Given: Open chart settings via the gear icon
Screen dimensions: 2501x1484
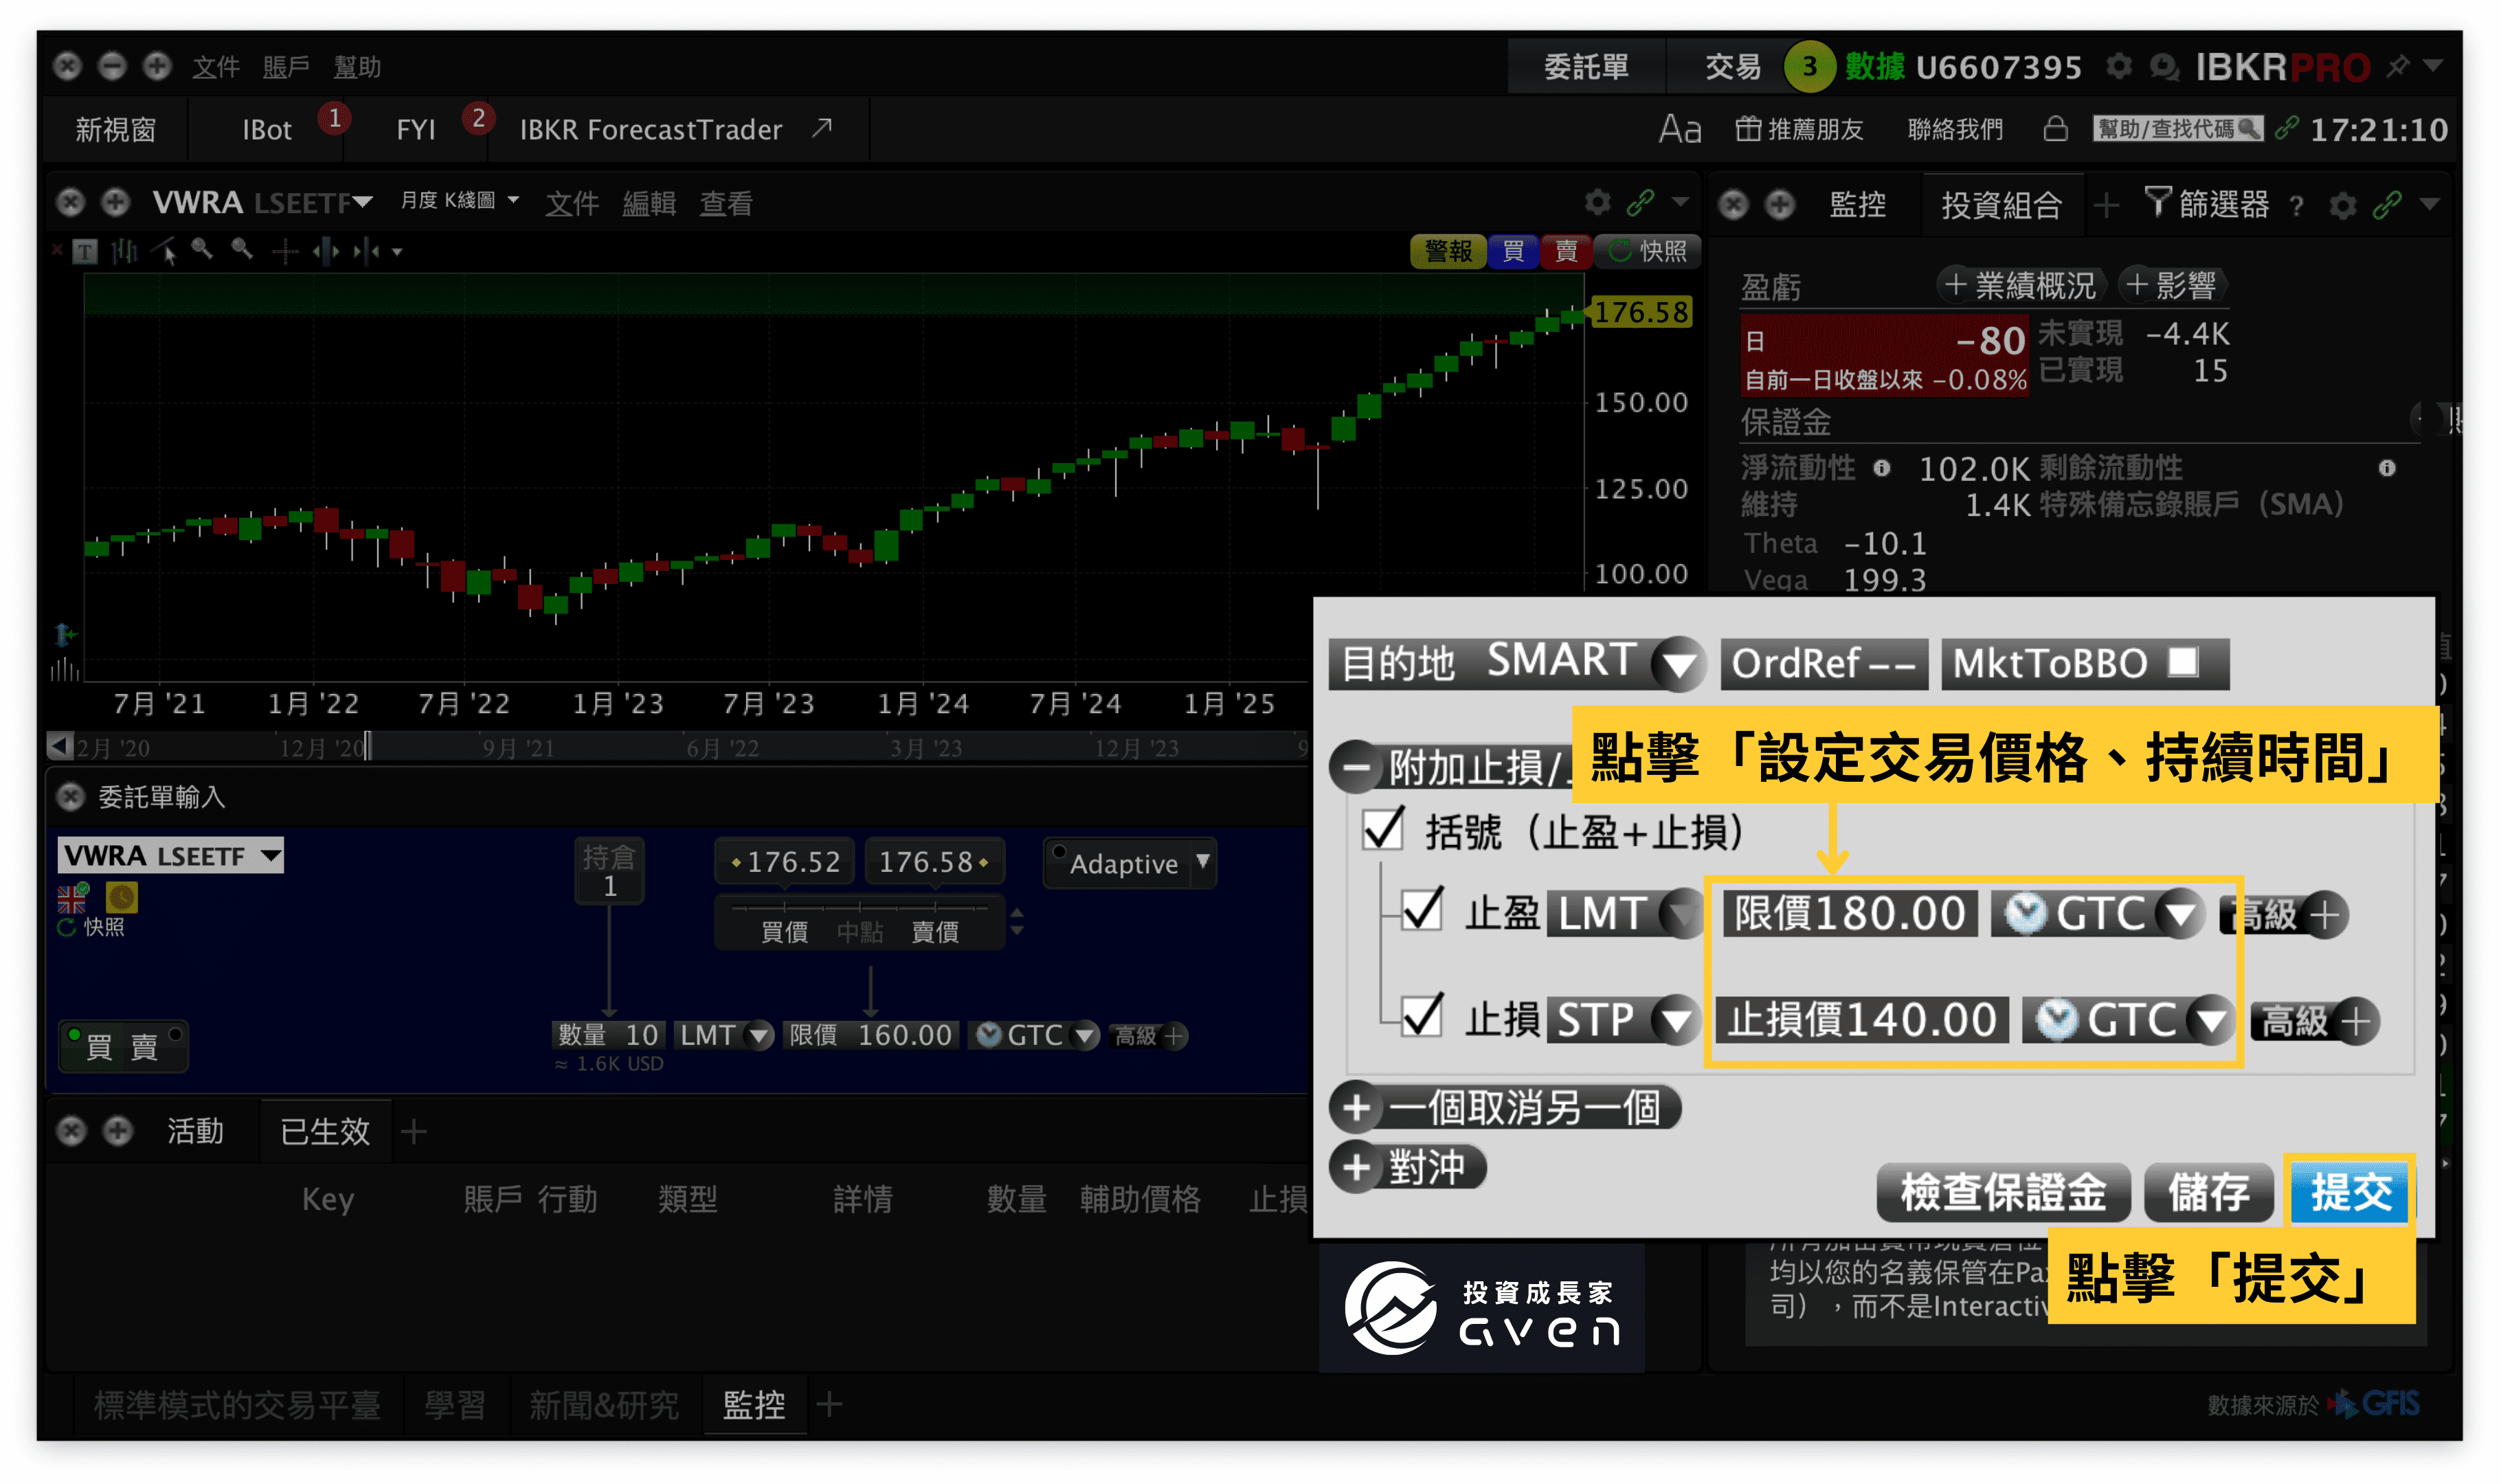Looking at the screenshot, I should click(1597, 202).
